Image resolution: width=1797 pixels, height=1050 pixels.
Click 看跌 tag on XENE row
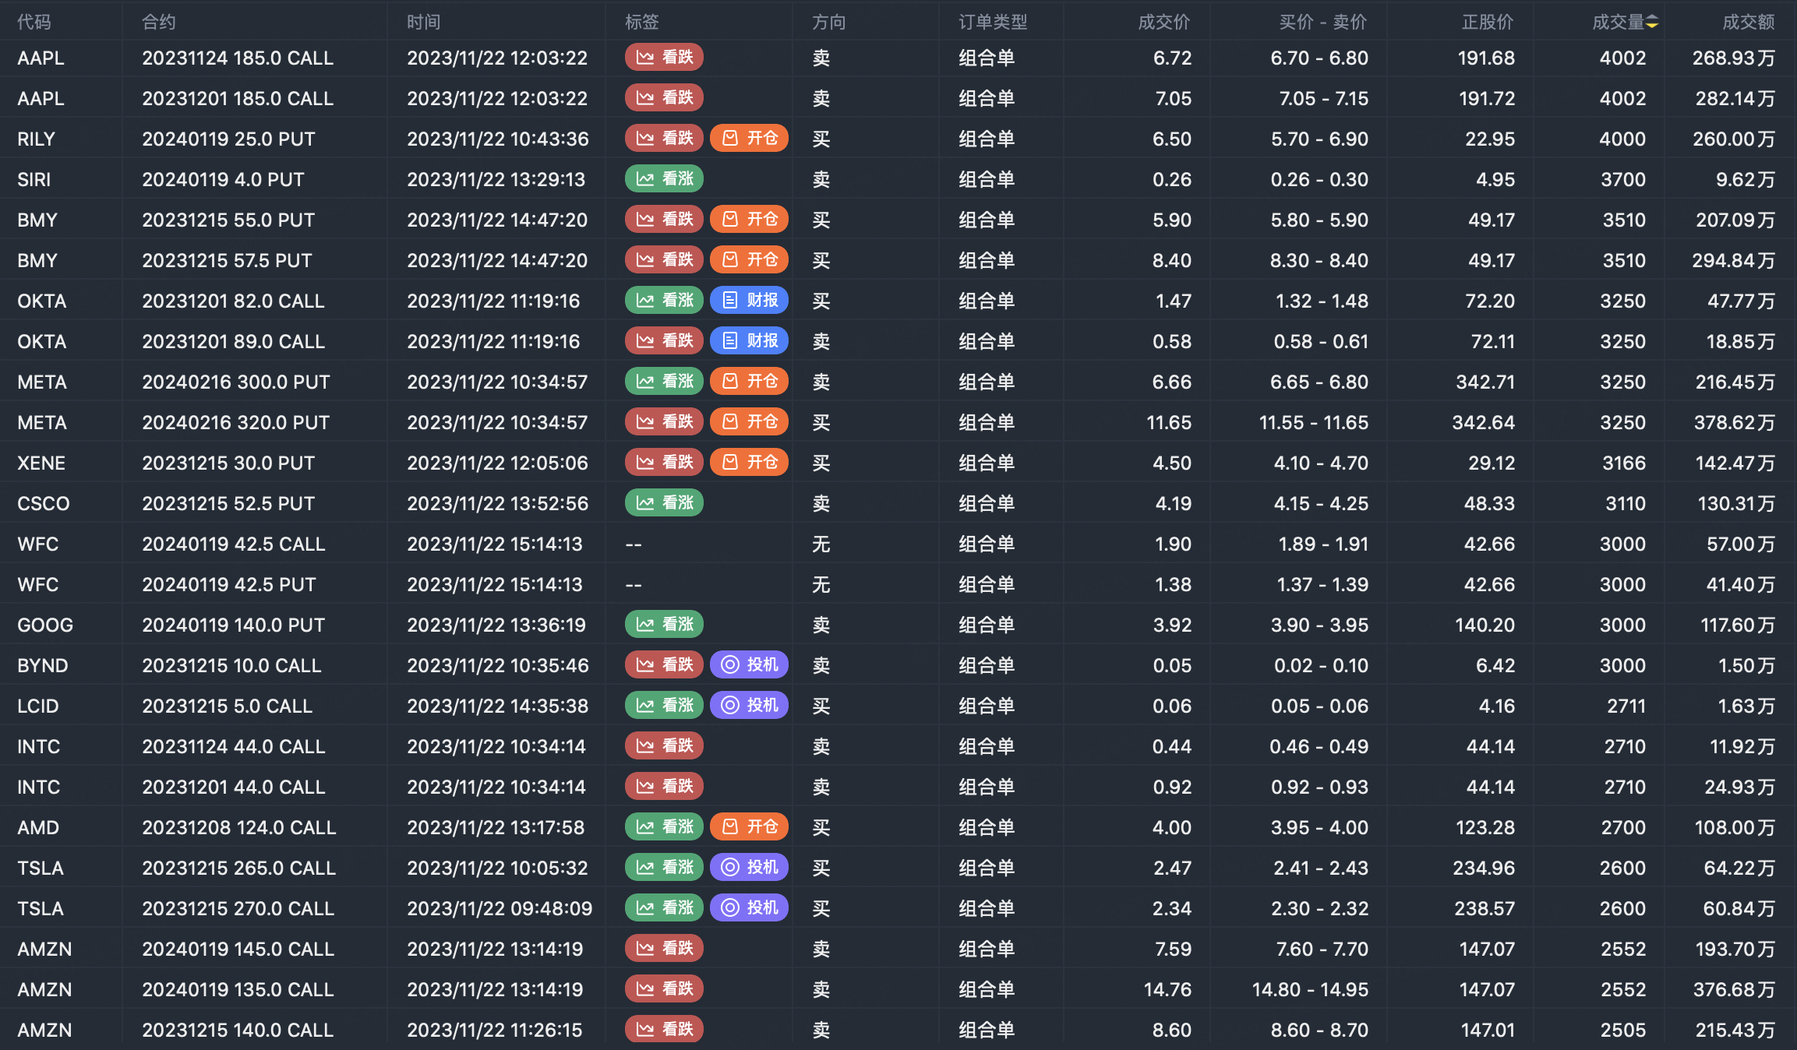[x=664, y=463]
